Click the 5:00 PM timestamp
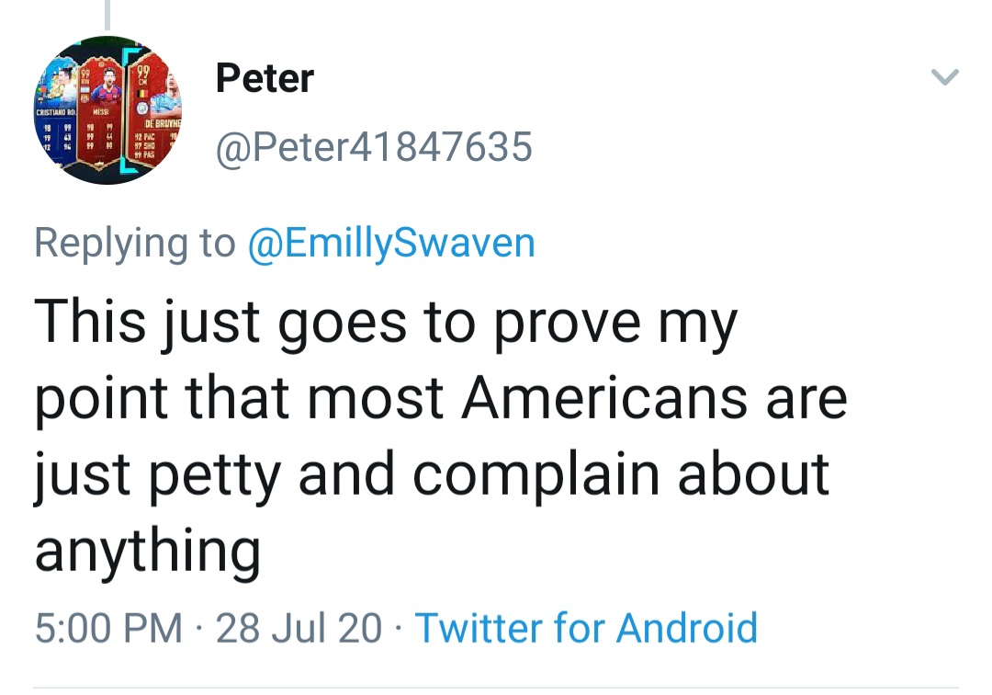This screenshot has width=992, height=695. tap(108, 628)
